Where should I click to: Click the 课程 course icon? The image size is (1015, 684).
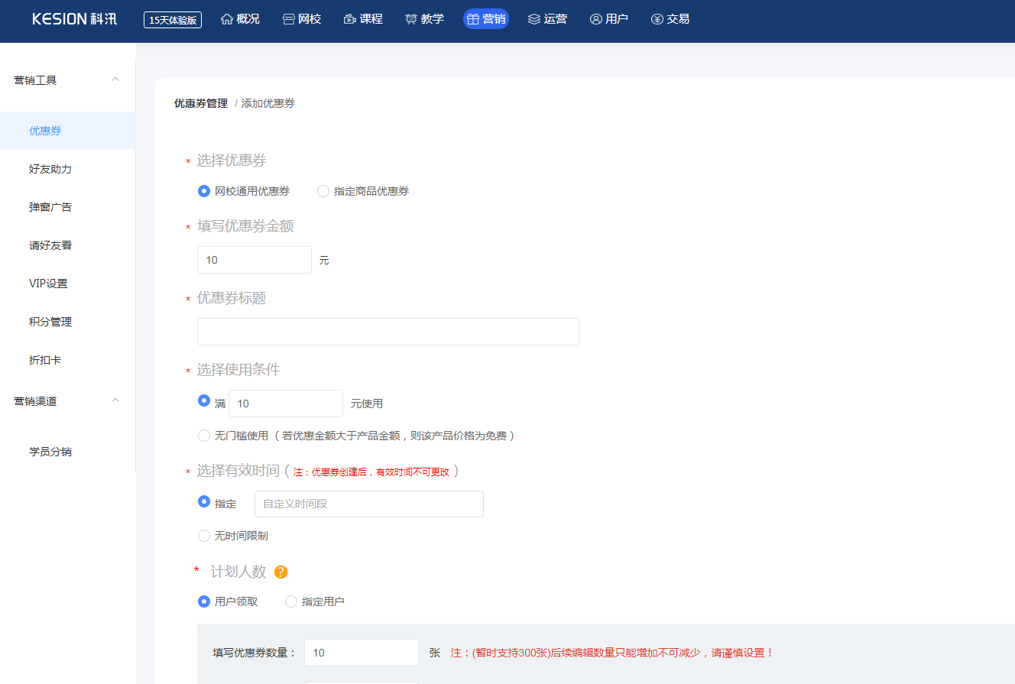coord(350,19)
